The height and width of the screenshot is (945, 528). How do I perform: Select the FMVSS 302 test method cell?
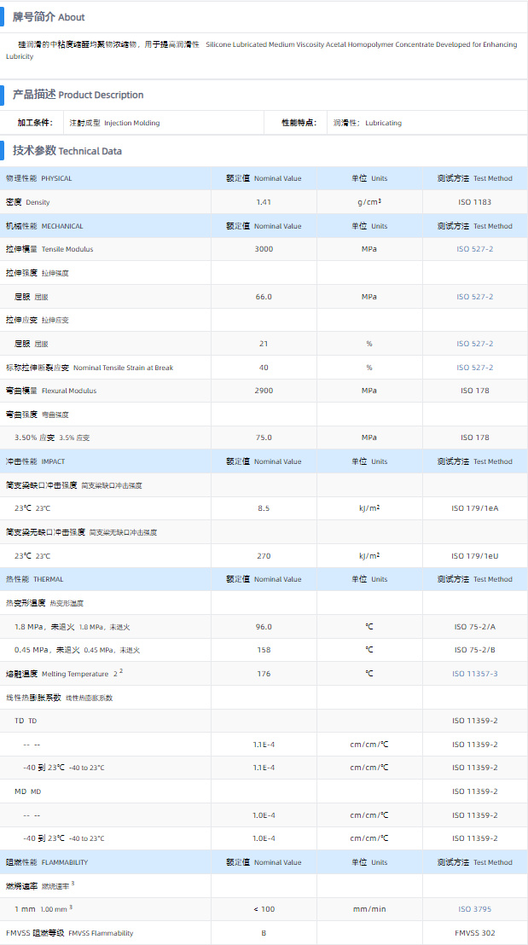pyautogui.click(x=474, y=933)
